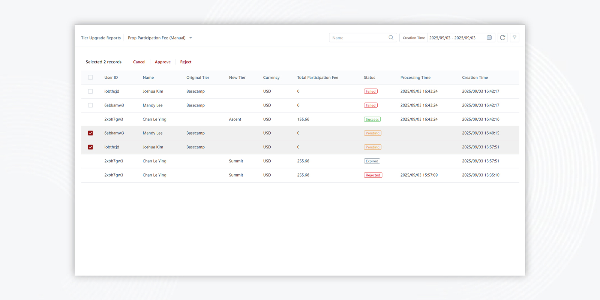Toggle the select-all header checkbox
The width and height of the screenshot is (600, 300).
(x=90, y=78)
